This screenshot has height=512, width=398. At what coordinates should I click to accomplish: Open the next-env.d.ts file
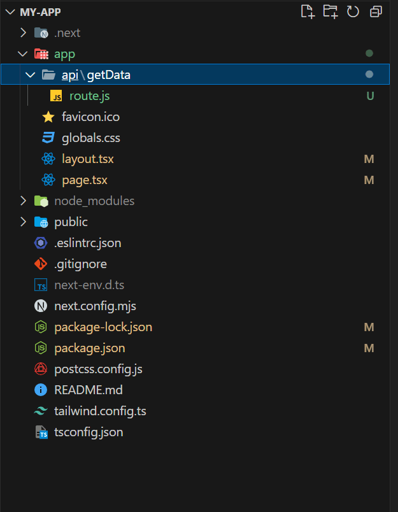[x=89, y=285]
